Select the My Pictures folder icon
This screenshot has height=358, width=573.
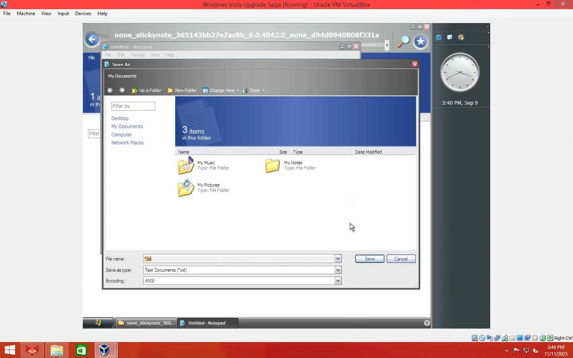click(x=186, y=188)
